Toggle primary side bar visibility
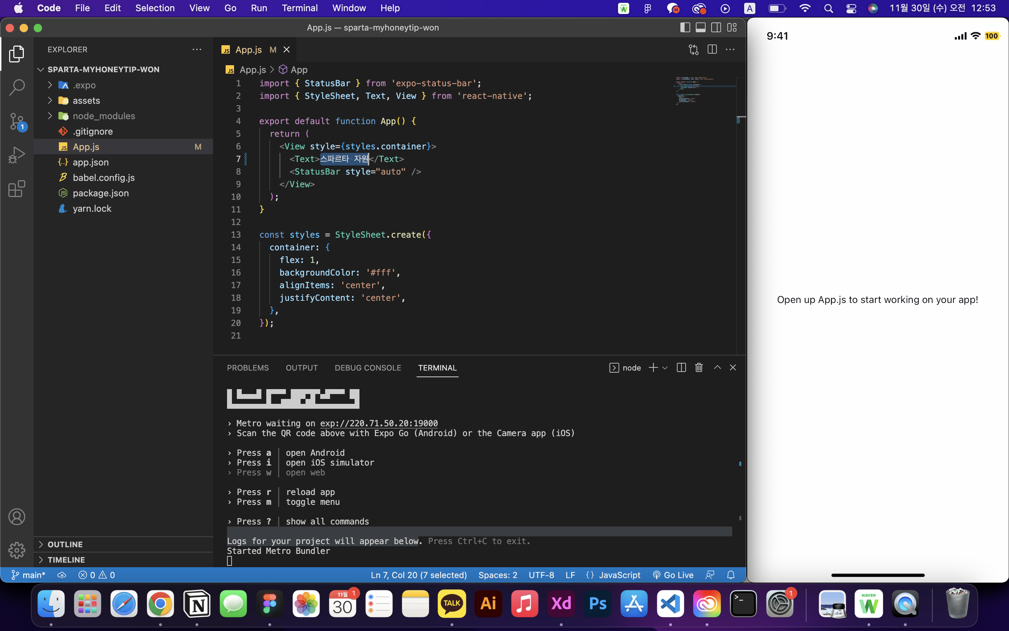The height and width of the screenshot is (631, 1009). coord(685,28)
